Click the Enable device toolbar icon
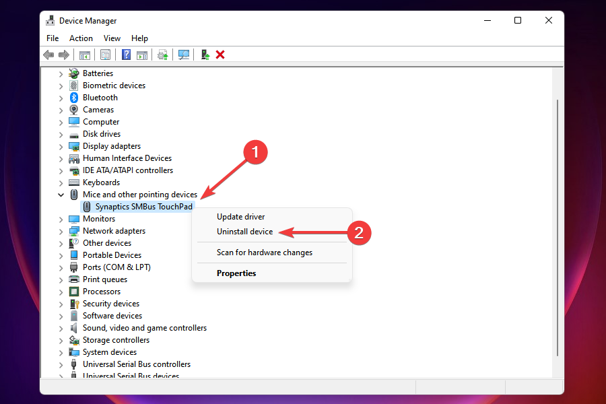Image resolution: width=606 pixels, height=404 pixels. click(x=205, y=55)
